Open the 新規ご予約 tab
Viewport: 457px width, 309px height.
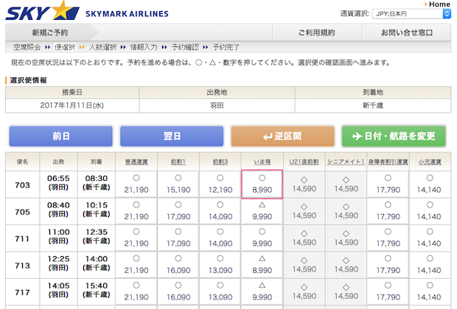(50, 32)
